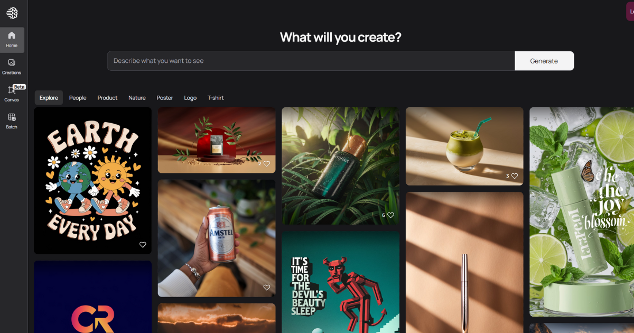The height and width of the screenshot is (333, 634).
Task: Switch to the T-shirt tab
Action: [x=216, y=98]
